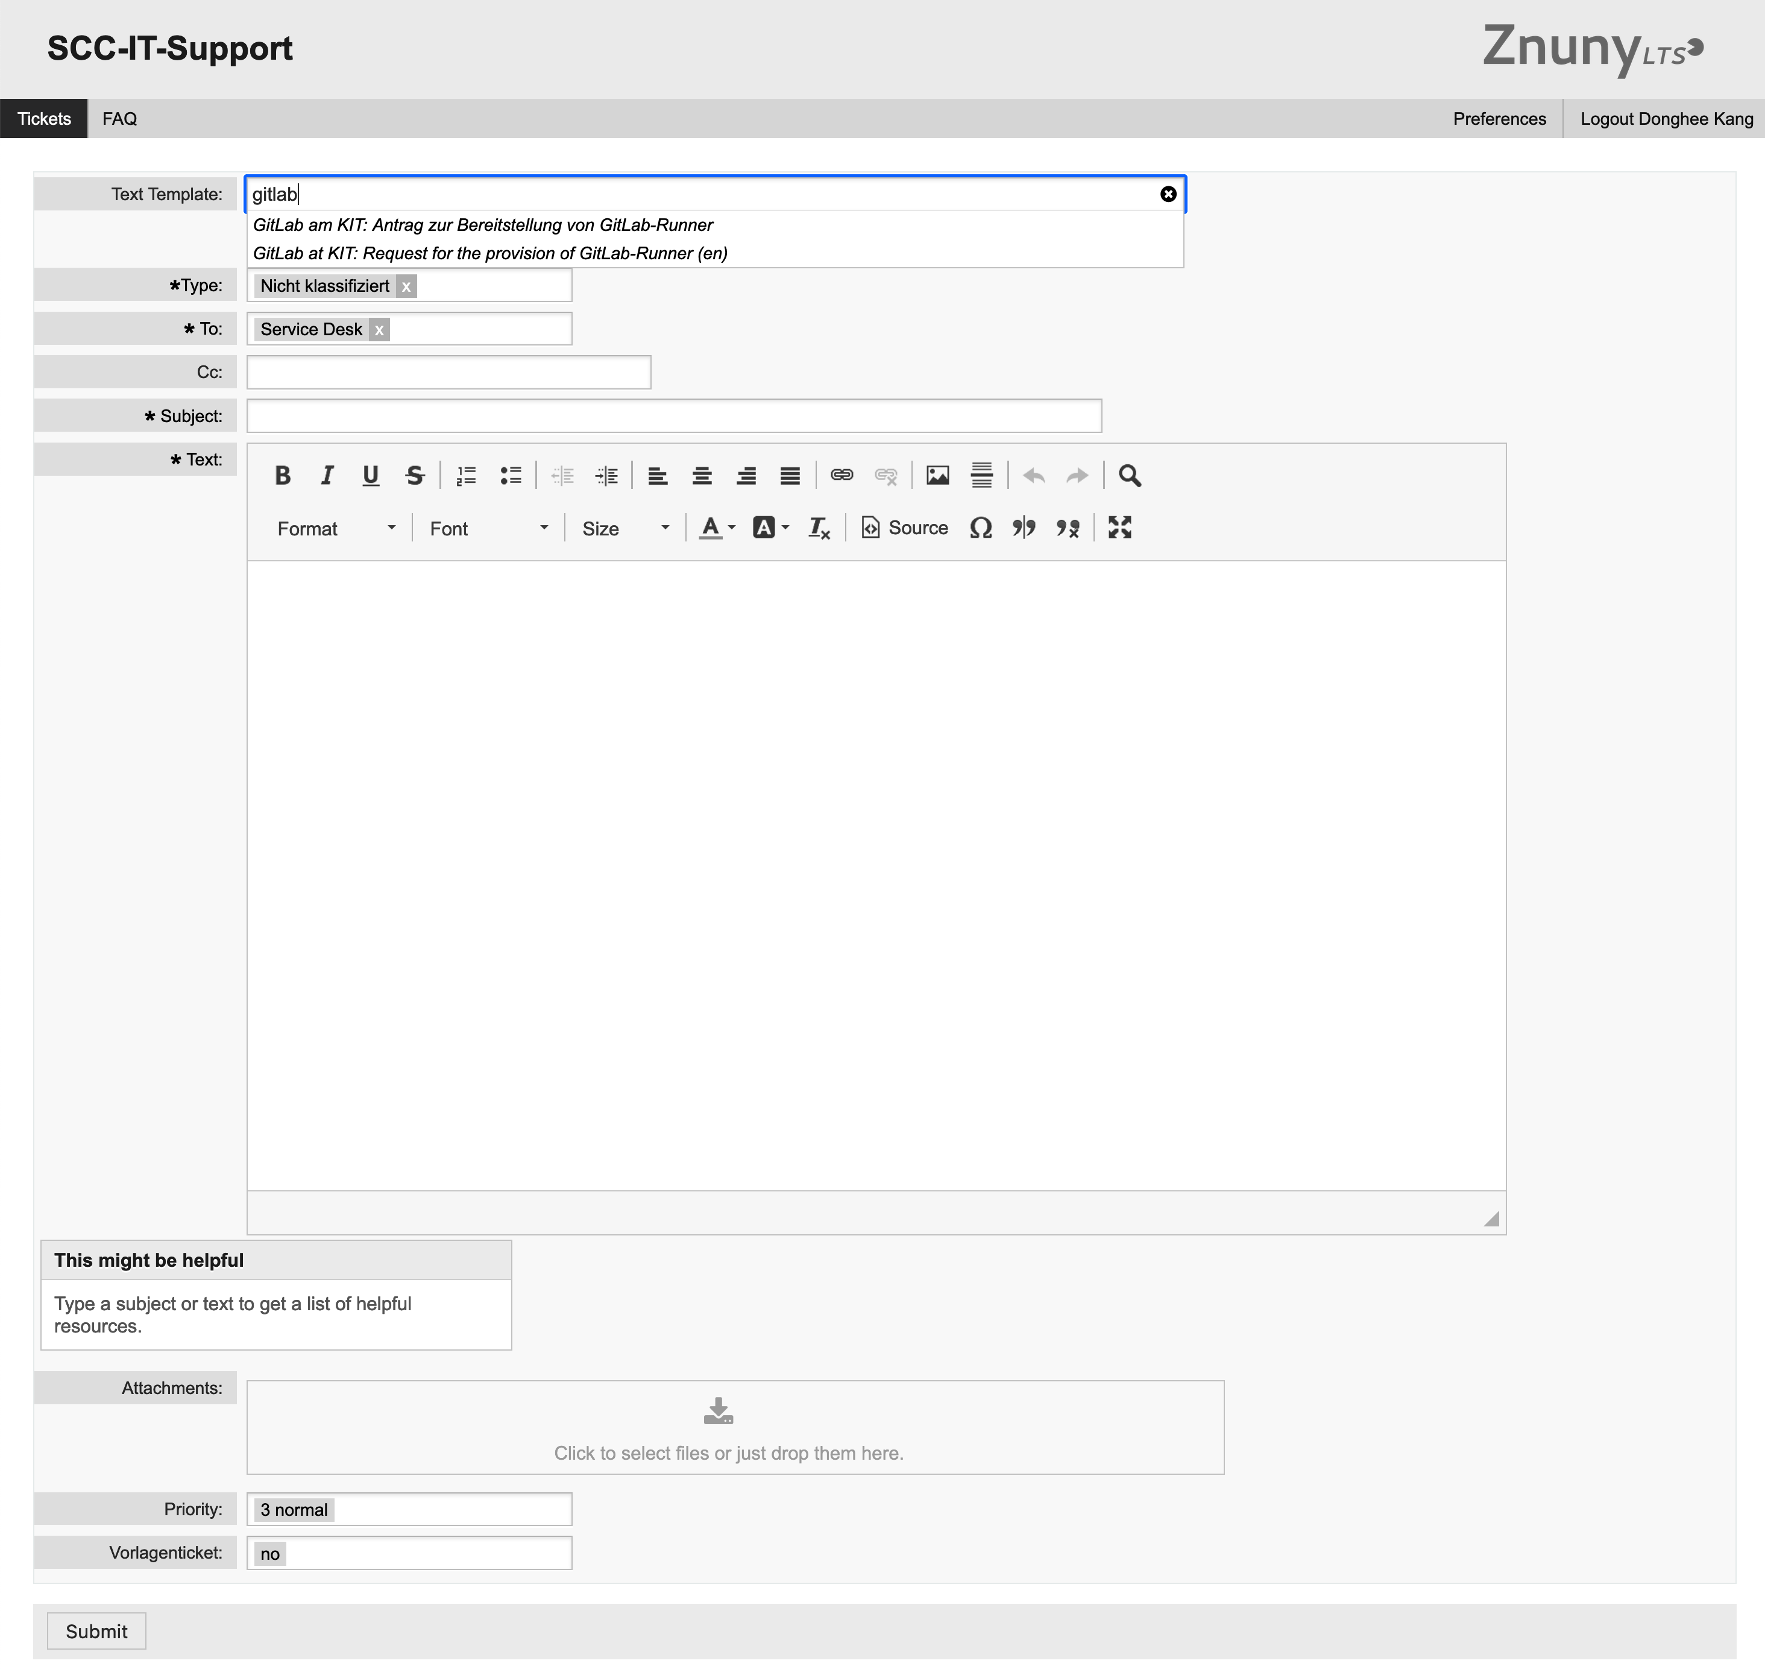
Task: Open the Font dropdown
Action: tap(488, 529)
